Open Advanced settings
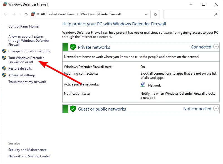The image size is (223, 164). coord(22,75)
